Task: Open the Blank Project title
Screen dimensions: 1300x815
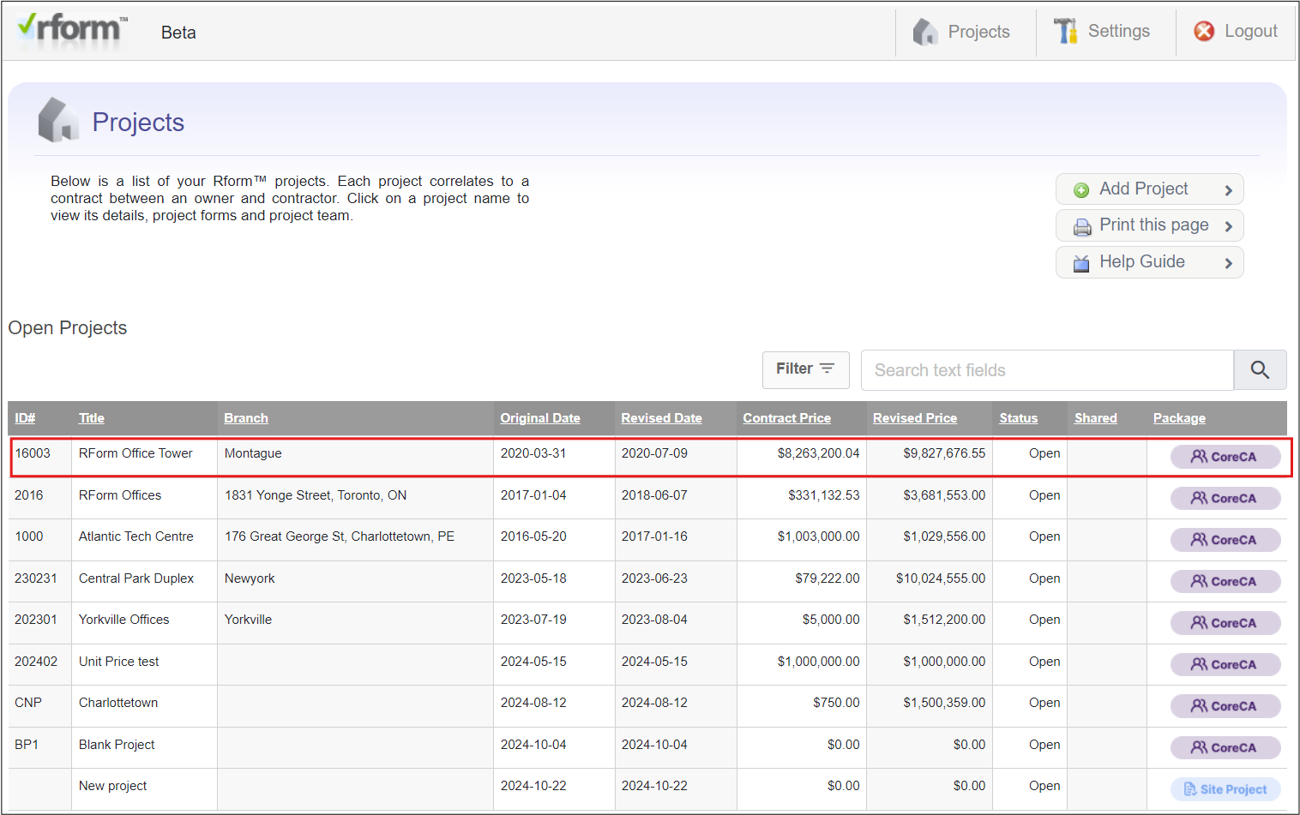Action: (117, 745)
